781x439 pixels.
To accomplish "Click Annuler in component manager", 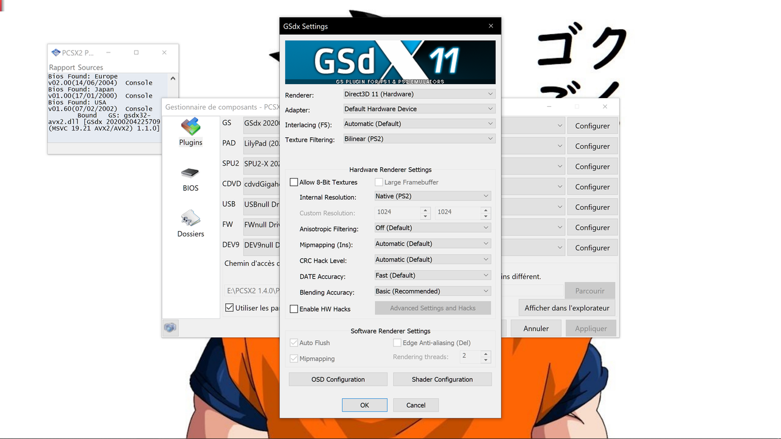I will coord(536,328).
